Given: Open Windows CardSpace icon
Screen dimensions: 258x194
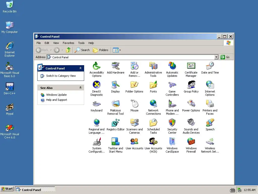Looking at the screenshot, I should click(x=172, y=142).
